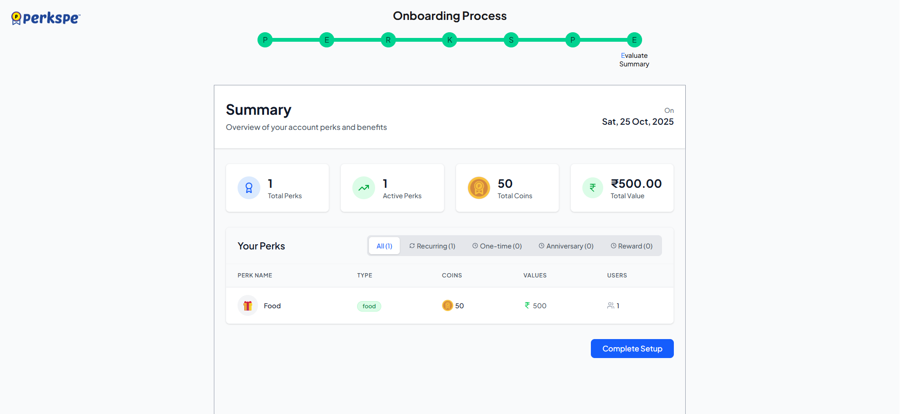Select the S step in the progress bar
The width and height of the screenshot is (901, 414).
pyautogui.click(x=511, y=40)
